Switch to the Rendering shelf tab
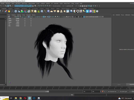 (x=24, y=9)
